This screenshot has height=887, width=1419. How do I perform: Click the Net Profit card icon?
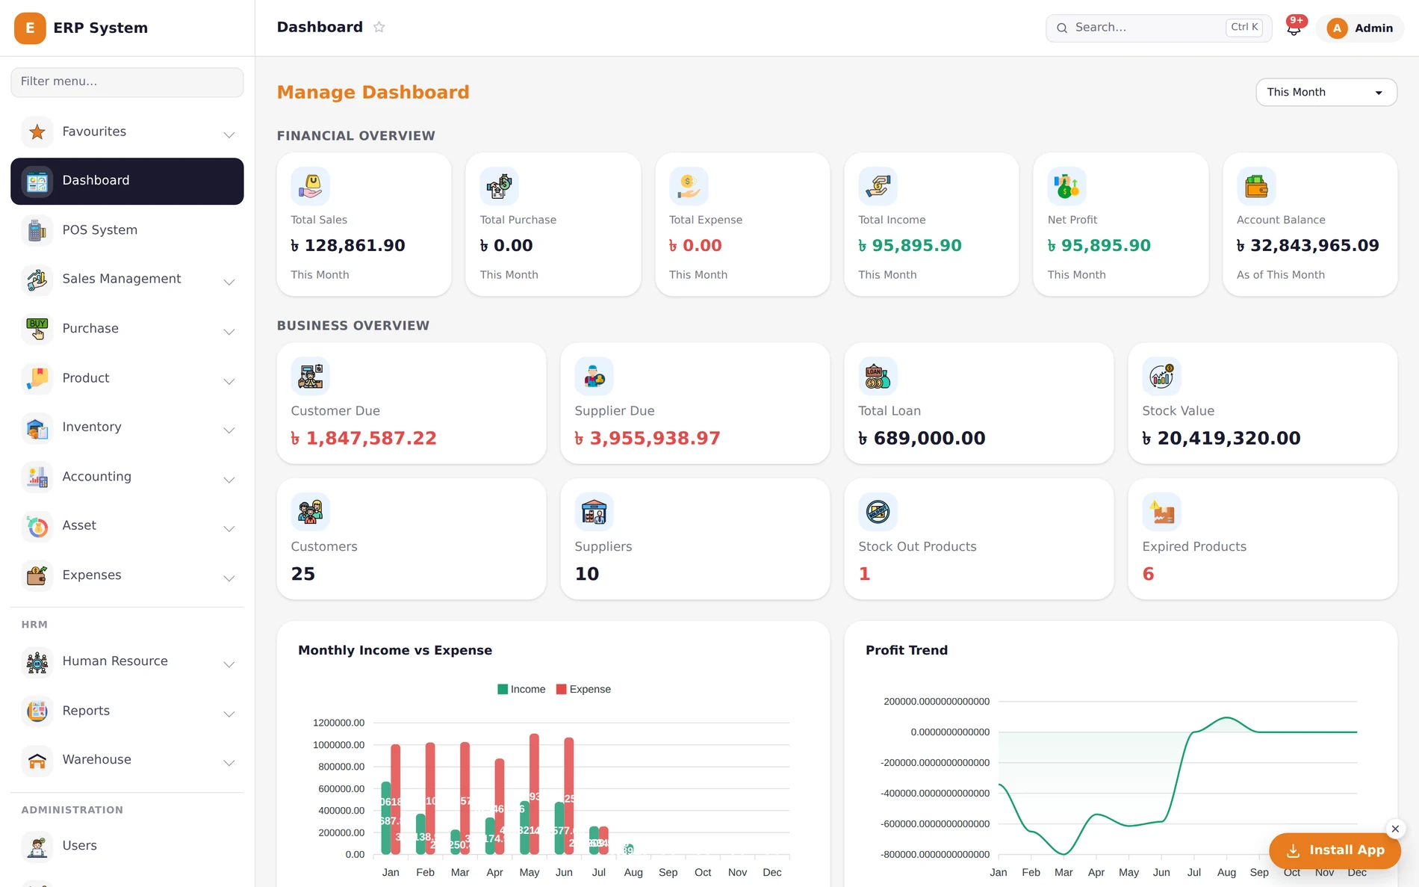(x=1066, y=186)
